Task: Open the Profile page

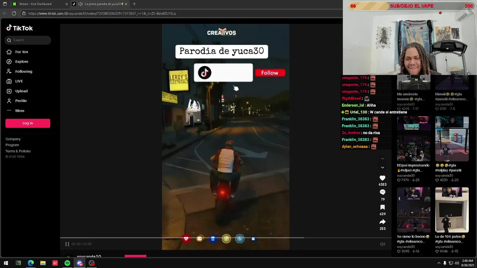Action: (21, 101)
